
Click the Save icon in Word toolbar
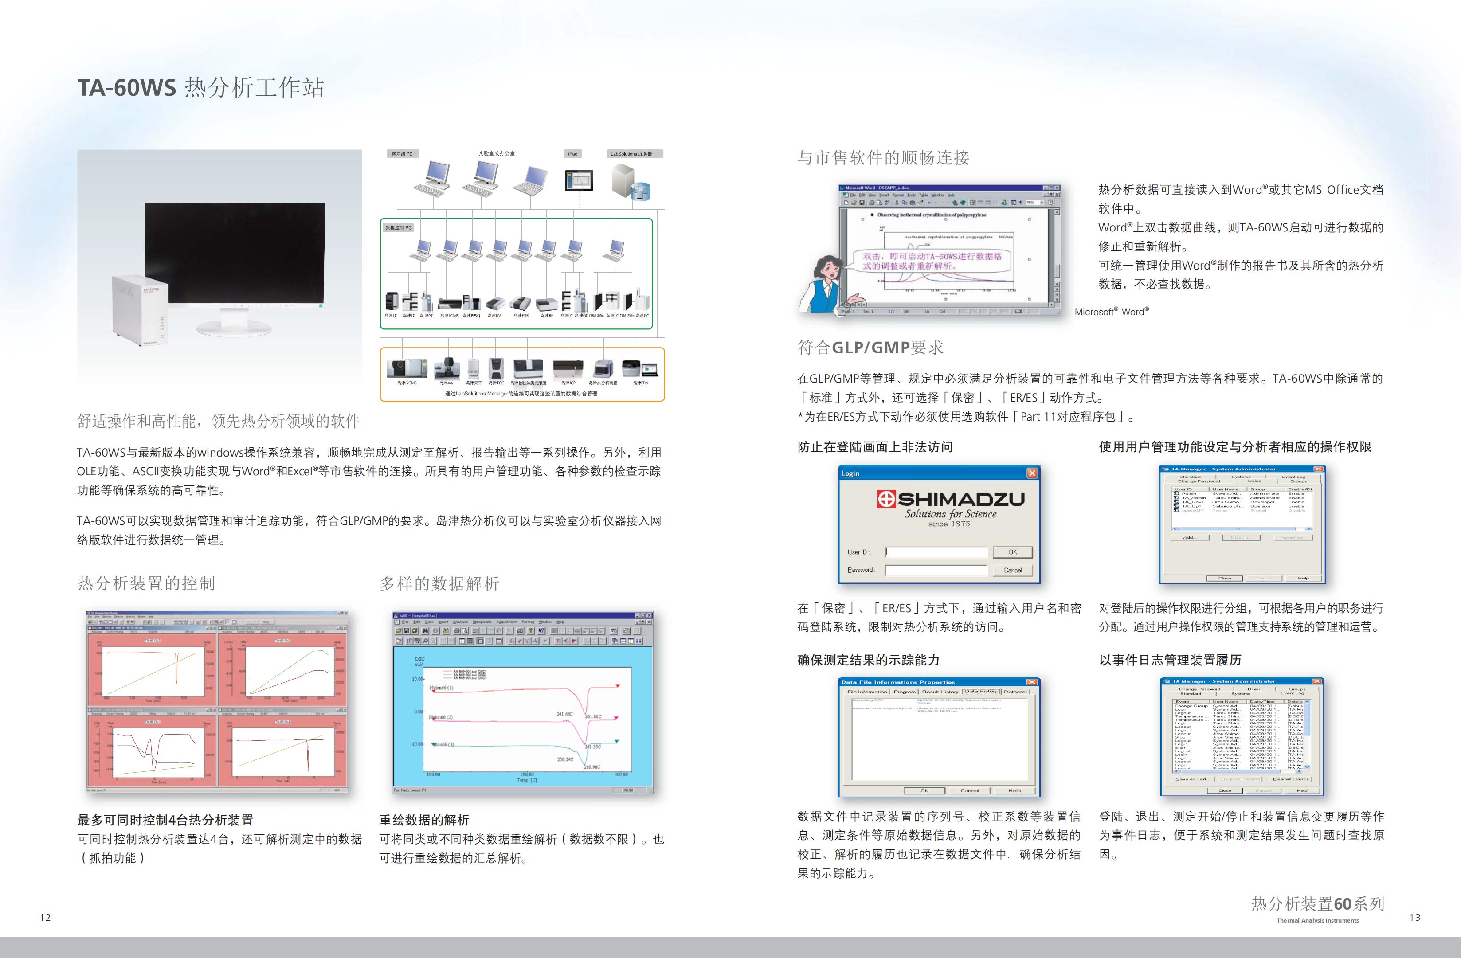coord(862,203)
